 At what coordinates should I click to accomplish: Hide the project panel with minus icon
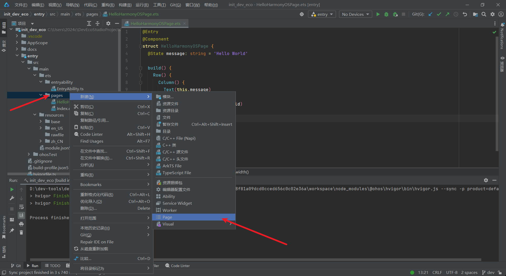point(117,23)
